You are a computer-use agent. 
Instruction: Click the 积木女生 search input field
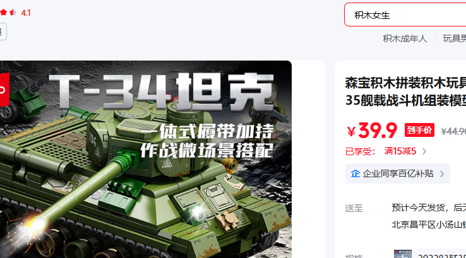click(x=405, y=15)
